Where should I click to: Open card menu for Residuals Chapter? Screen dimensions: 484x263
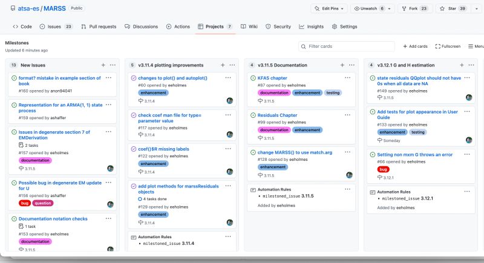click(347, 115)
